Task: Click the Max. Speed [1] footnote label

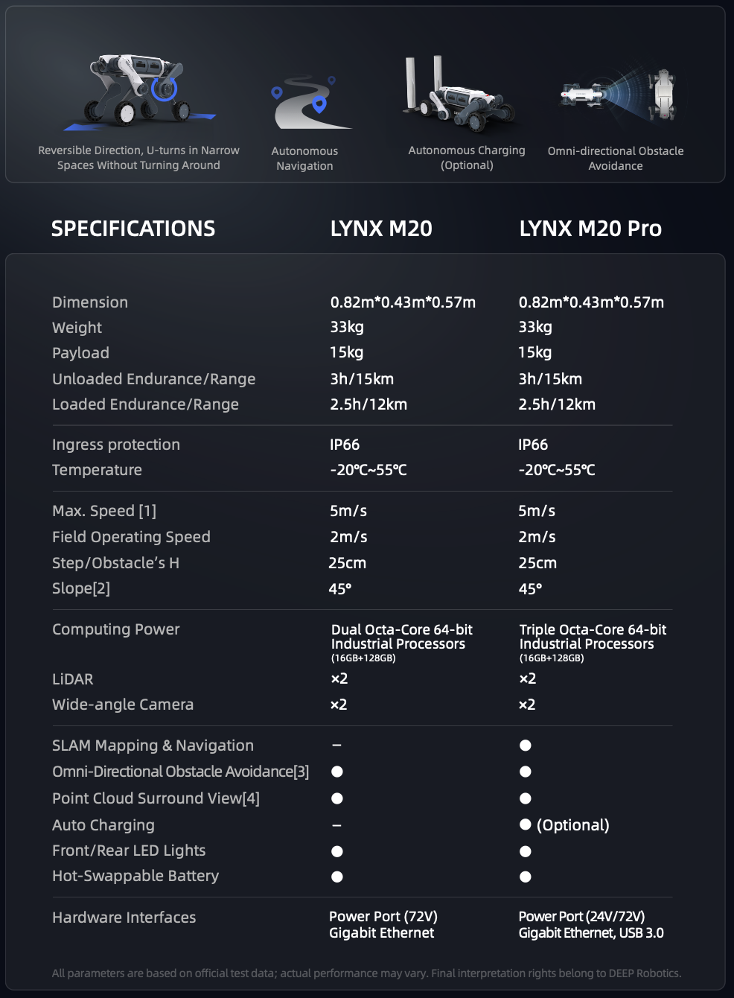Action: pos(104,511)
